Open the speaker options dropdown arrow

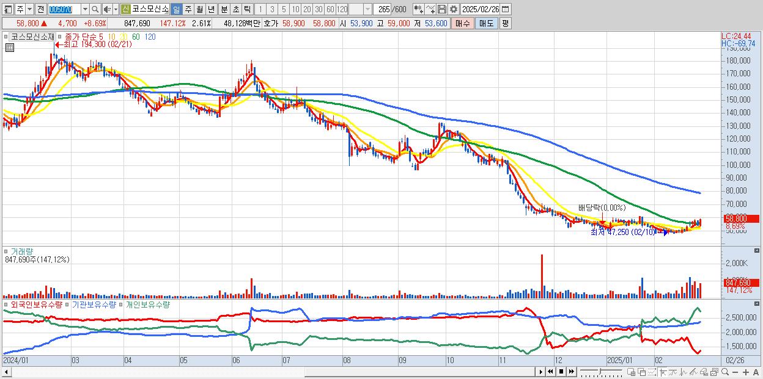116,9
